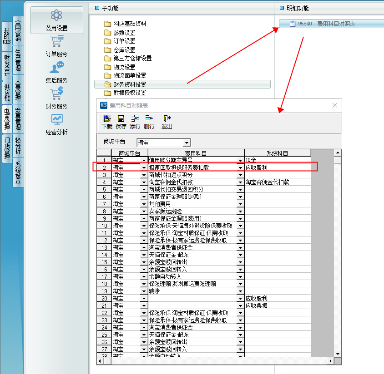Click the horizontal scrollbar left arrow
Viewport: 384px width, 374px height.
click(100, 361)
